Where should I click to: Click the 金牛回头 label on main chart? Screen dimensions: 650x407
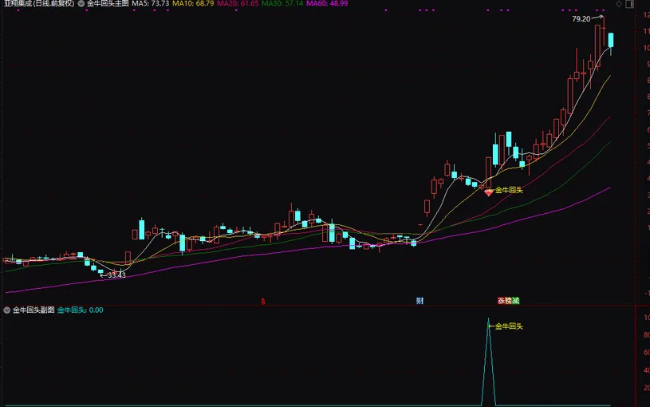(x=509, y=190)
